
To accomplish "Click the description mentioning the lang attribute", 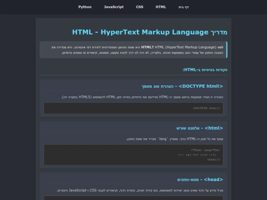I will pos(175,139).
